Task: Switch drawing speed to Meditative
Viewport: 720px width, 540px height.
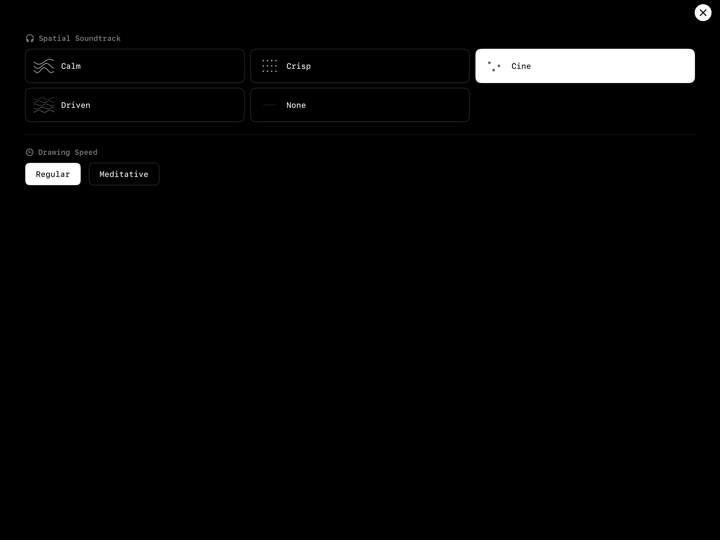Action: point(124,174)
